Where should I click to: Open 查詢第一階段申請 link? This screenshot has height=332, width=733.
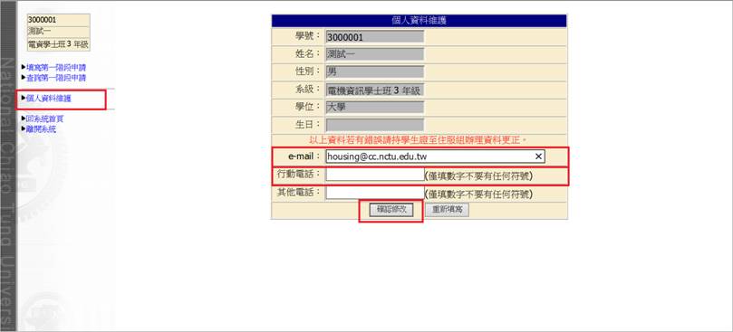pos(56,78)
